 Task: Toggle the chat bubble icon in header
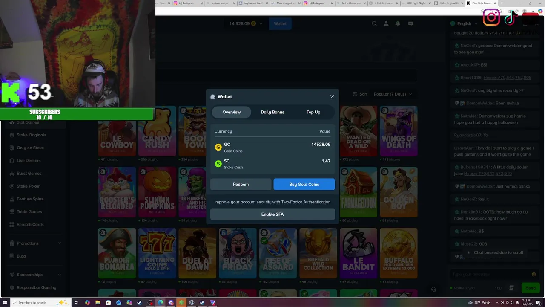410,24
